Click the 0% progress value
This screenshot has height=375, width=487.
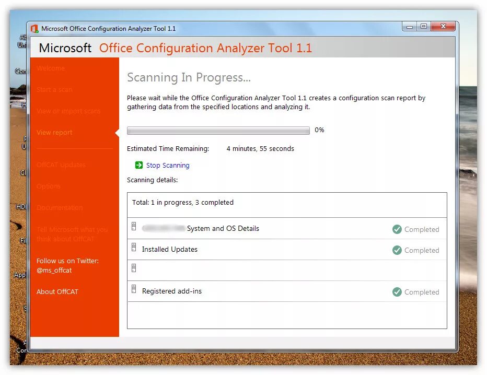point(319,130)
